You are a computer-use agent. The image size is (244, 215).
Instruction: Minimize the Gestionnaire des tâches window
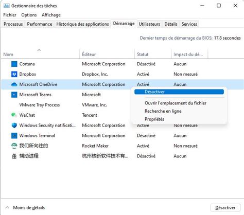[202, 6]
